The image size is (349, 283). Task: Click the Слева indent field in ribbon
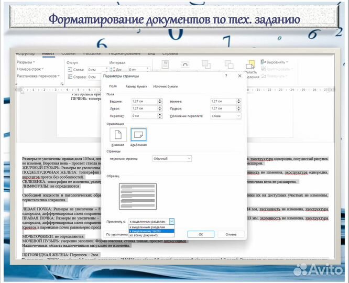pyautogui.click(x=95, y=70)
